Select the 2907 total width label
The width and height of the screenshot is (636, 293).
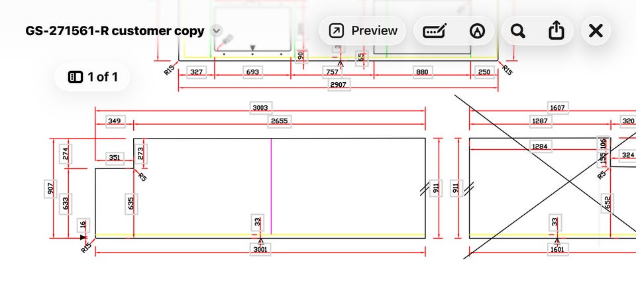(339, 85)
